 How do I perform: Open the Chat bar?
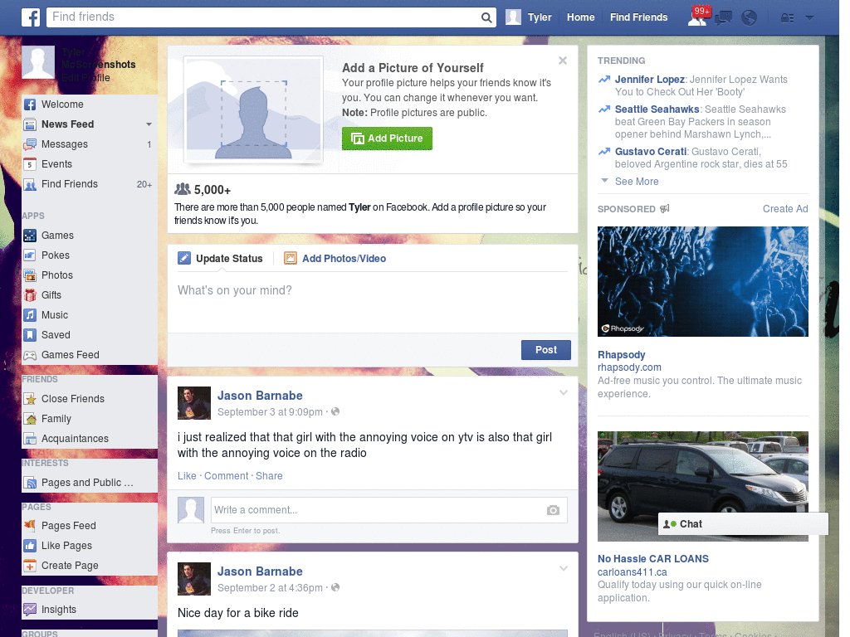pyautogui.click(x=743, y=524)
